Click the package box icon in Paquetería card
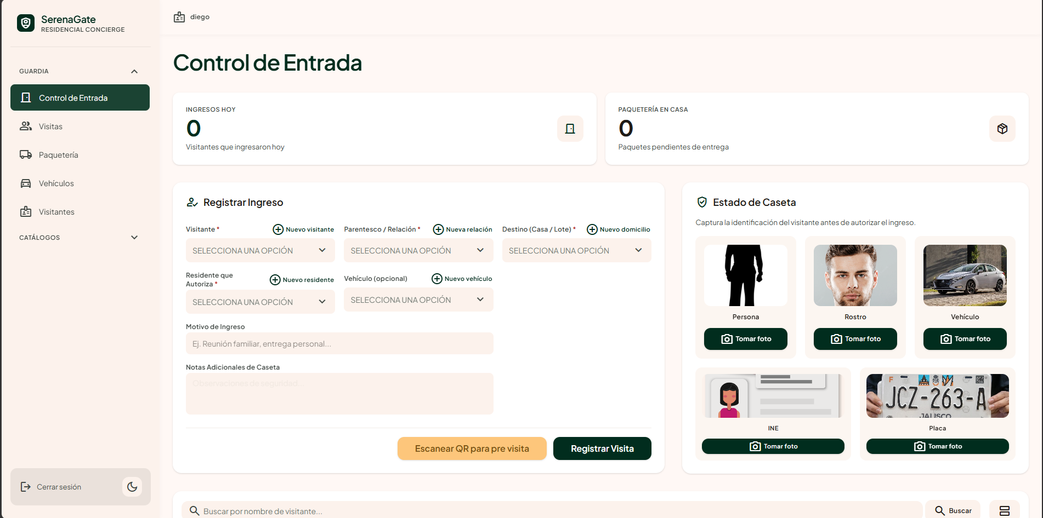The image size is (1043, 518). (1002, 129)
